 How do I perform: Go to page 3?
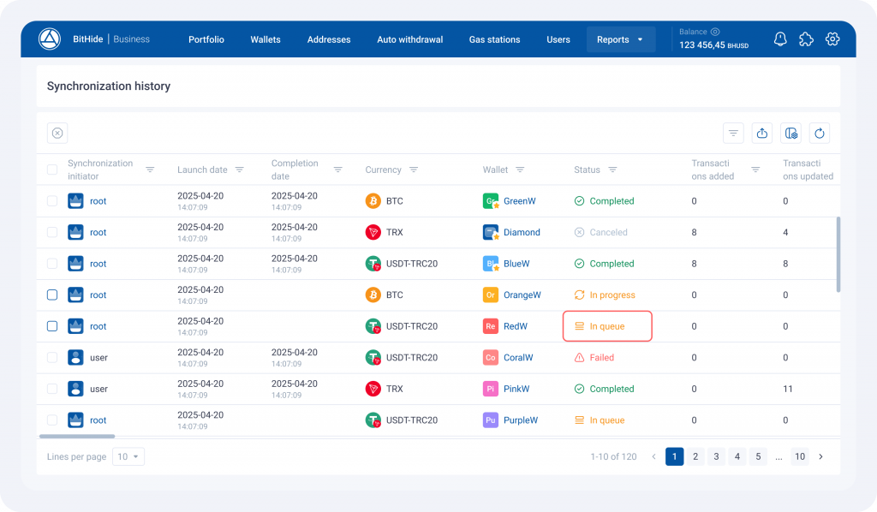pyautogui.click(x=716, y=456)
